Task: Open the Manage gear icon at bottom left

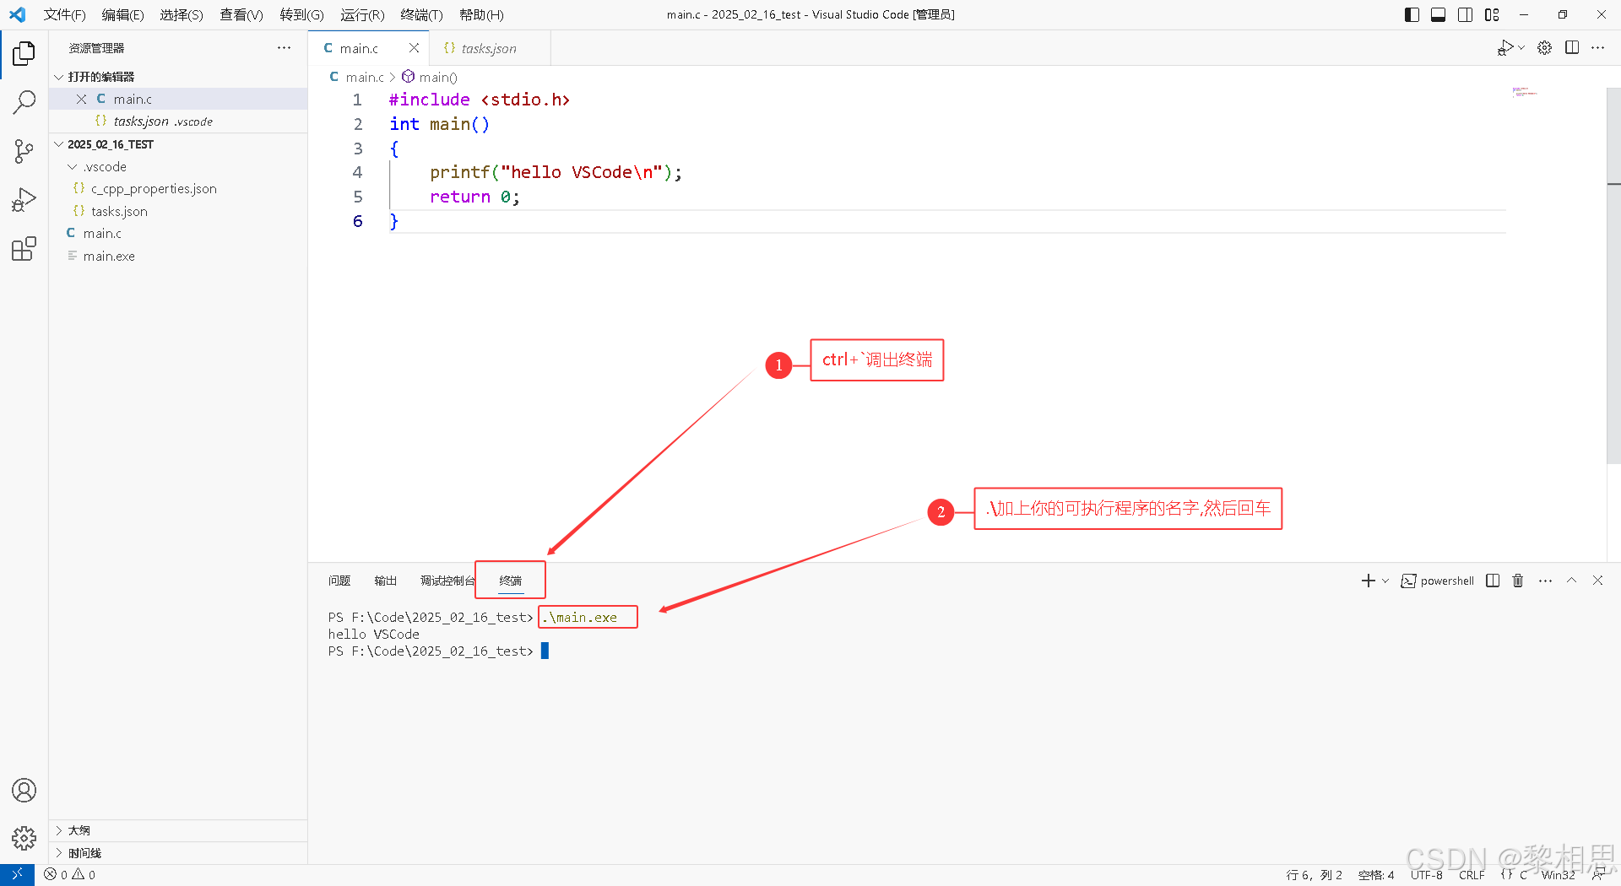Action: click(24, 838)
